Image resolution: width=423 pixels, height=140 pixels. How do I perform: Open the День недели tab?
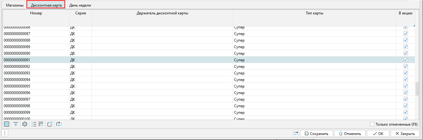[80, 5]
